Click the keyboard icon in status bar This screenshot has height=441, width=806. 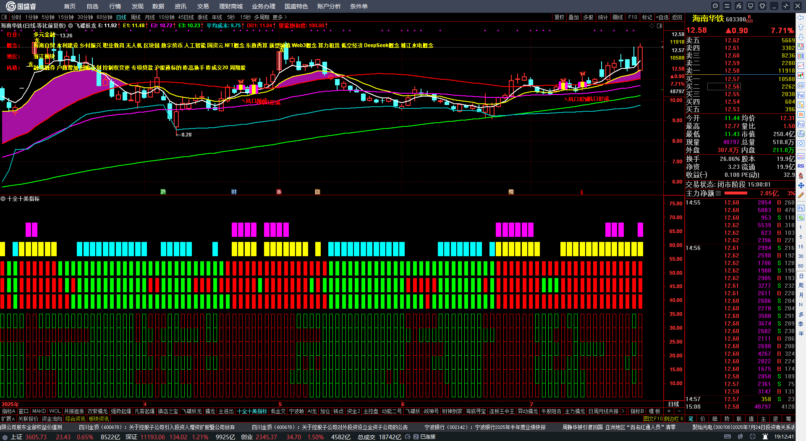pos(727,437)
